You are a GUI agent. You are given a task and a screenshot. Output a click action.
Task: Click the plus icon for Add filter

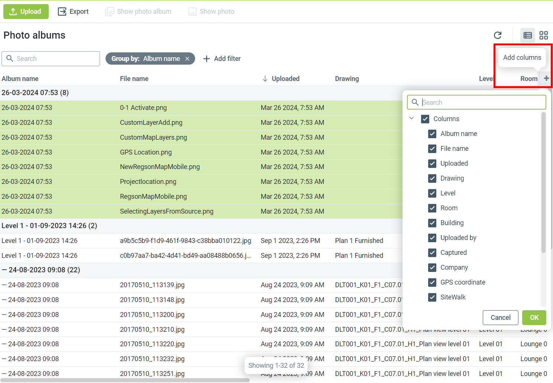[207, 59]
